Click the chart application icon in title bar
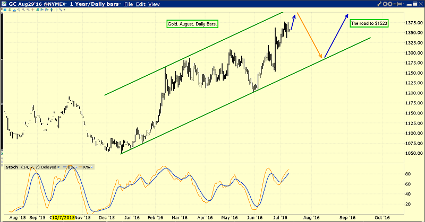Viewport: 425px width, 222px height. point(4,4)
